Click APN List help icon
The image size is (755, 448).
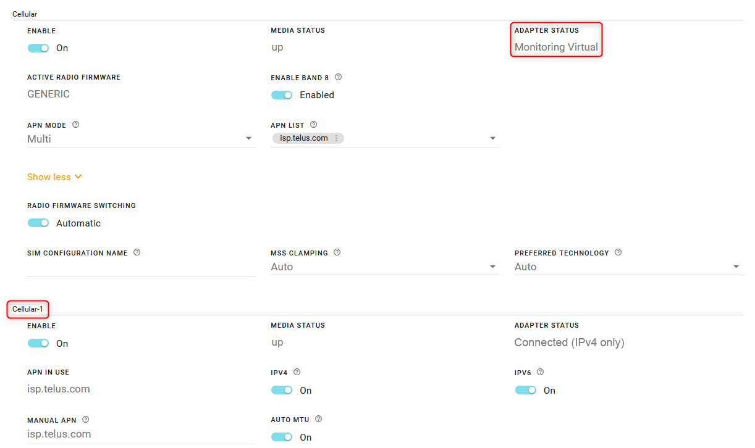click(313, 125)
